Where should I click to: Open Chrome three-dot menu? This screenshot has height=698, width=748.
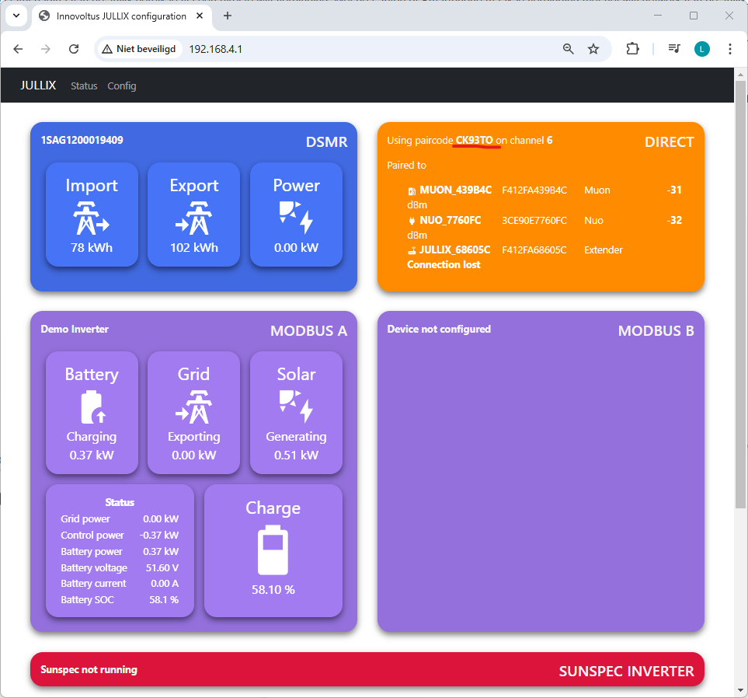point(730,49)
